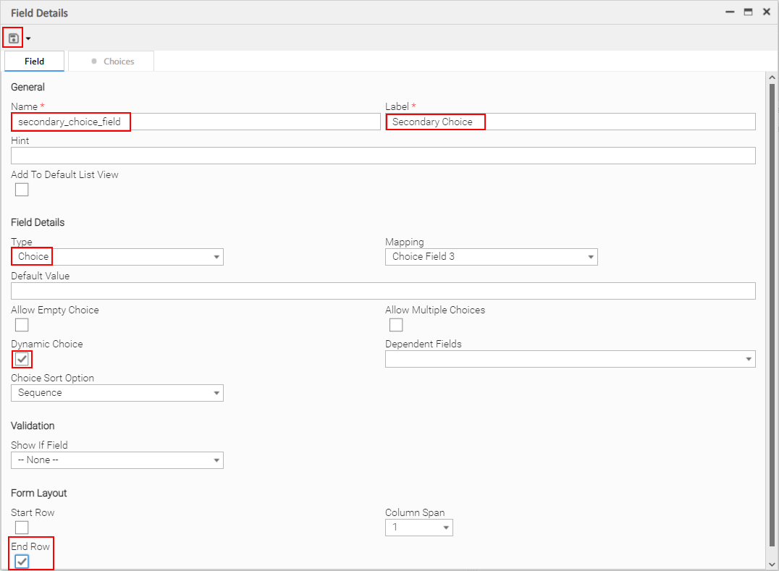Tick the Allow Empty Choice checkbox

pos(22,325)
